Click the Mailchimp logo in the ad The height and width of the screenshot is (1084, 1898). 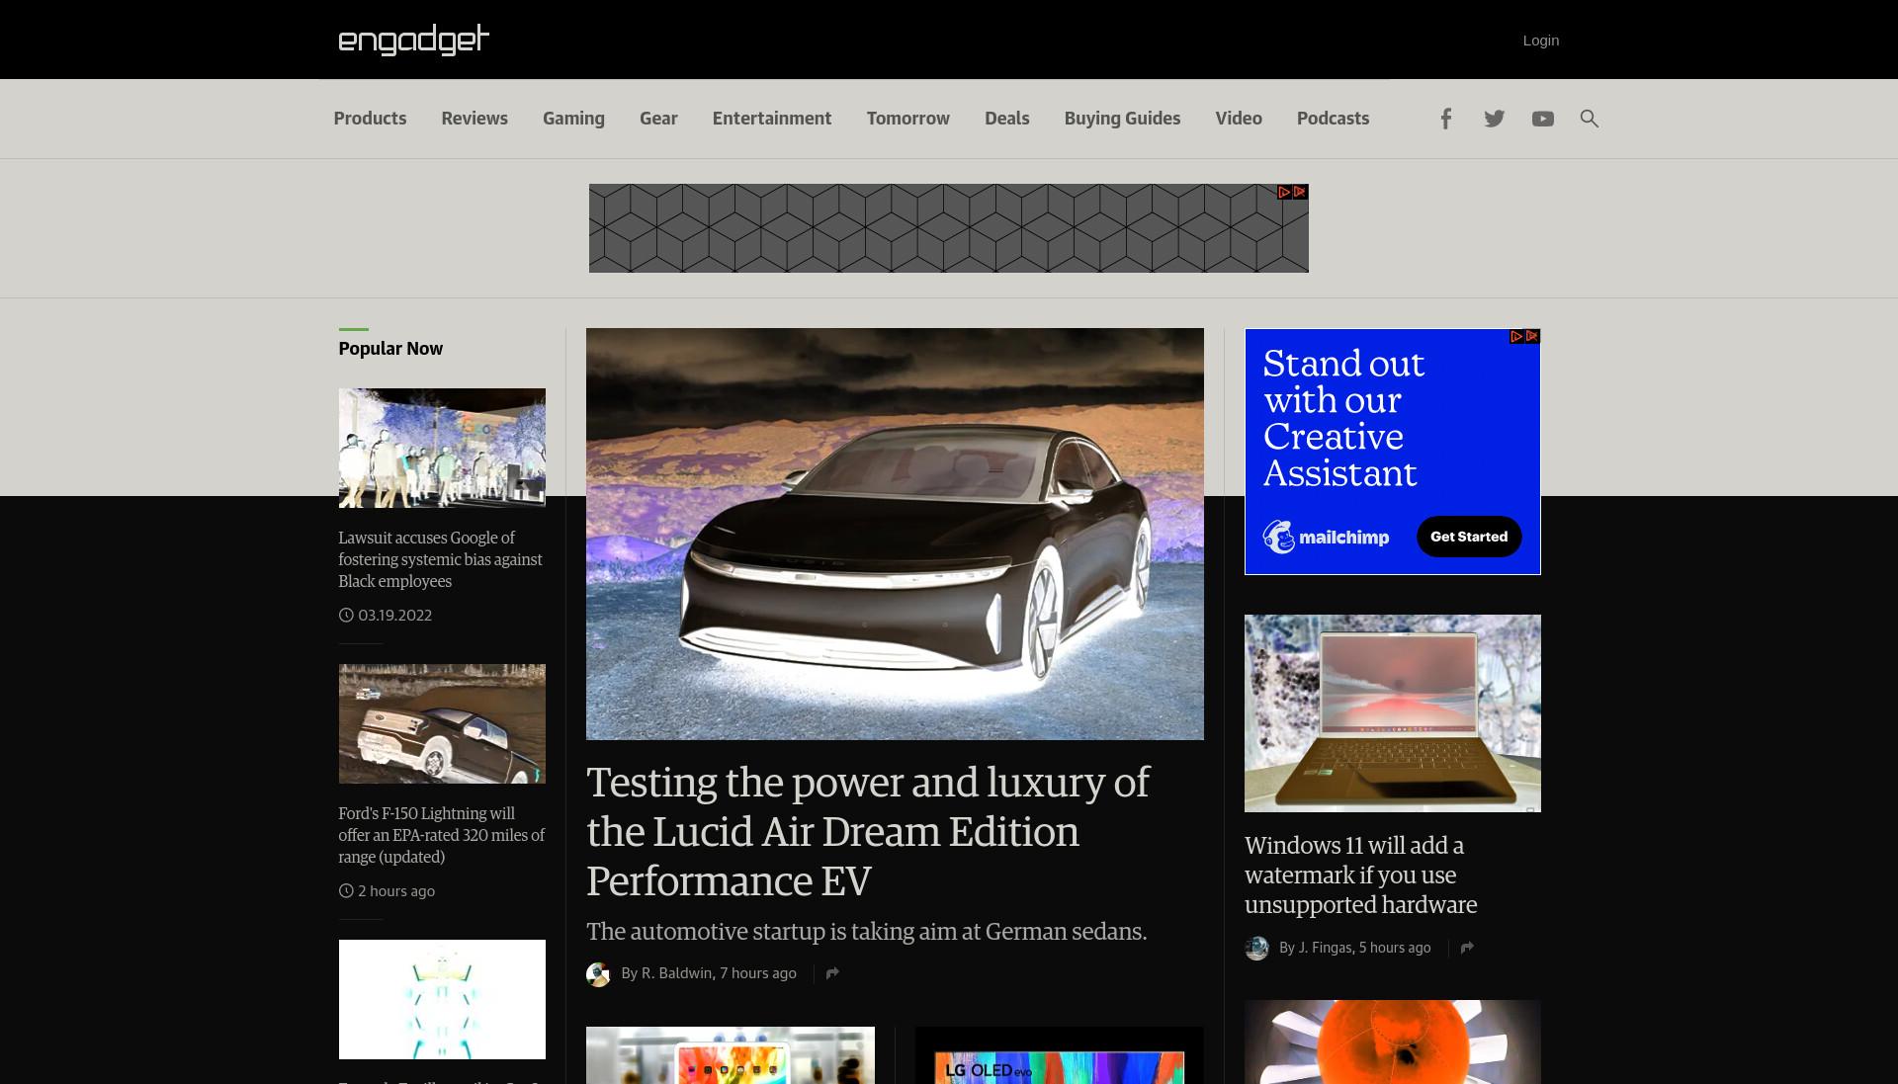click(1326, 537)
